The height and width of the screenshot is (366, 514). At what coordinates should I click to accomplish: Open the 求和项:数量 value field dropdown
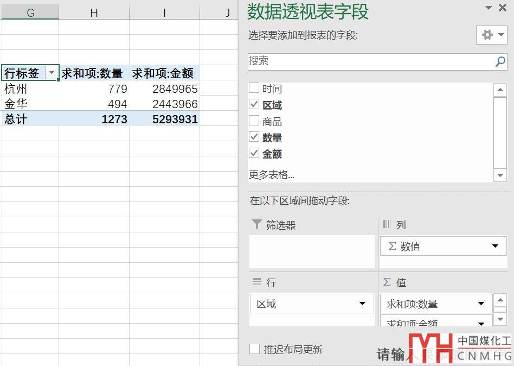pos(481,304)
